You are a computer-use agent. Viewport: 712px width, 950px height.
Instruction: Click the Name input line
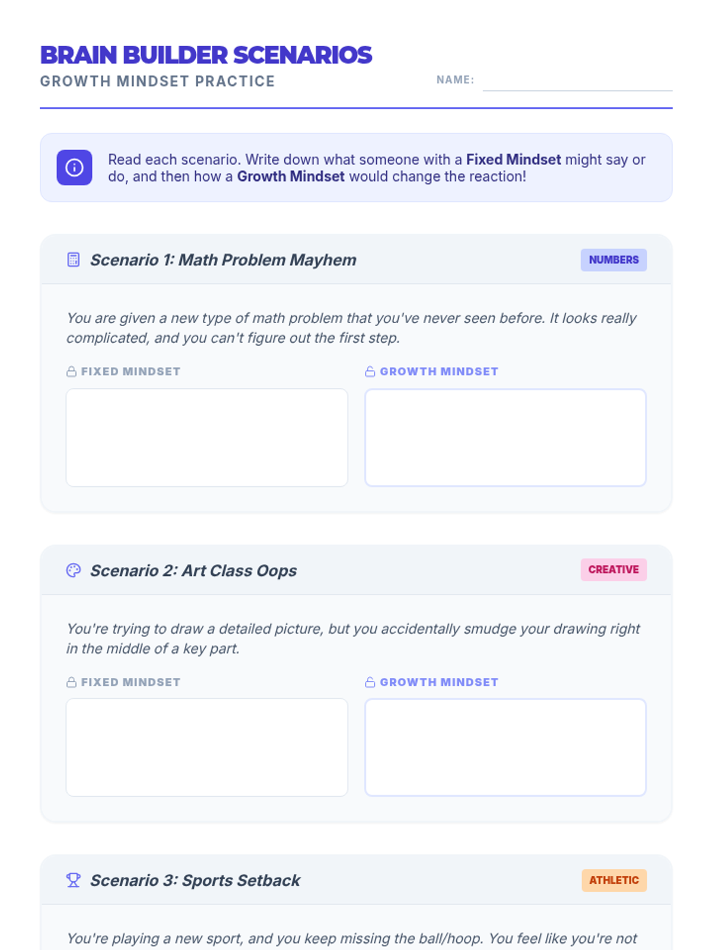coord(577,82)
